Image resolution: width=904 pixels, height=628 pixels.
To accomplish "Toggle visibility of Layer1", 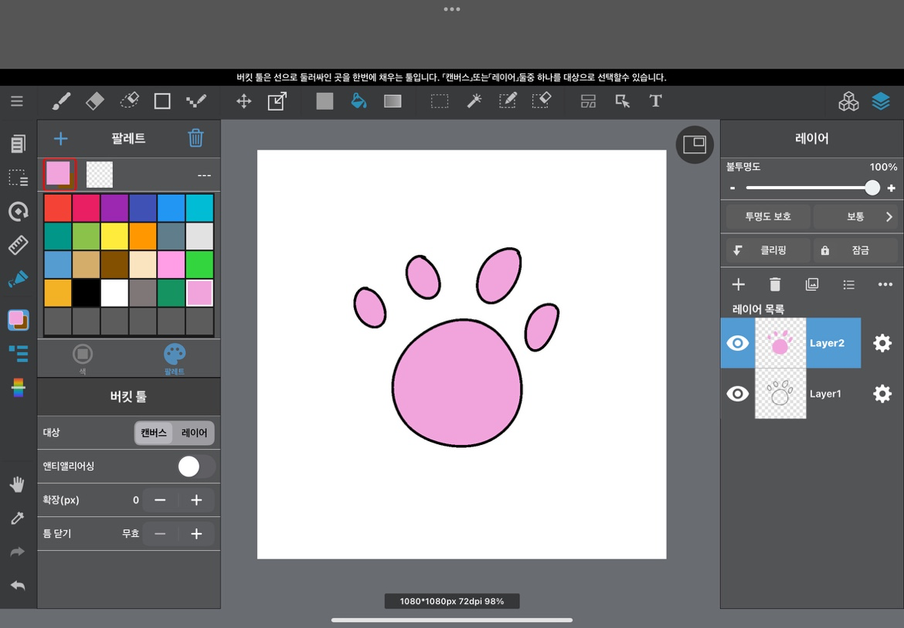I will 738,394.
